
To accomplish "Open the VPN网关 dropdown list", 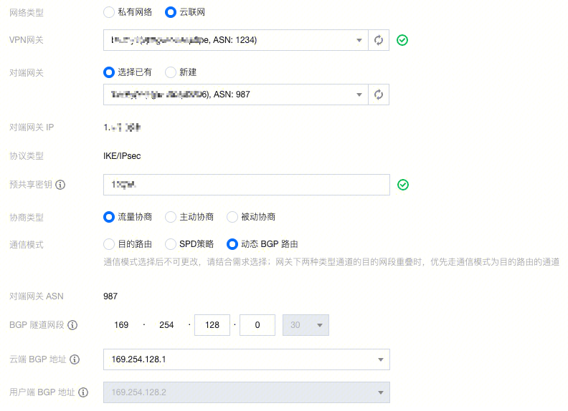I will 235,40.
